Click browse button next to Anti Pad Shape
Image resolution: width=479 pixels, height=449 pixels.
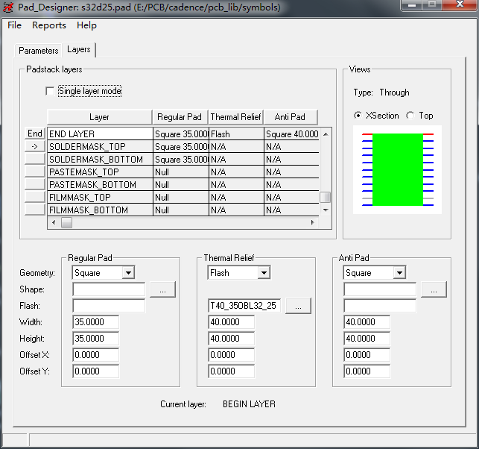(x=434, y=289)
